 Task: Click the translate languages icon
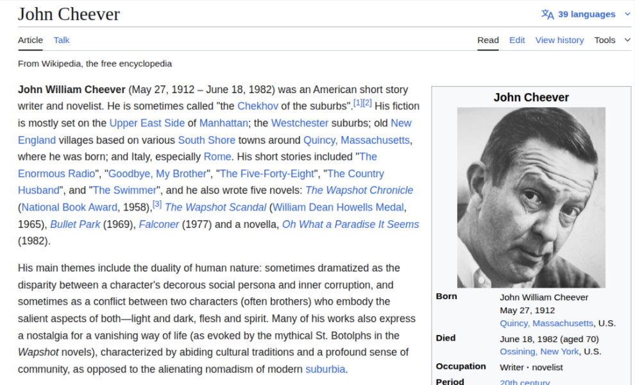click(547, 14)
